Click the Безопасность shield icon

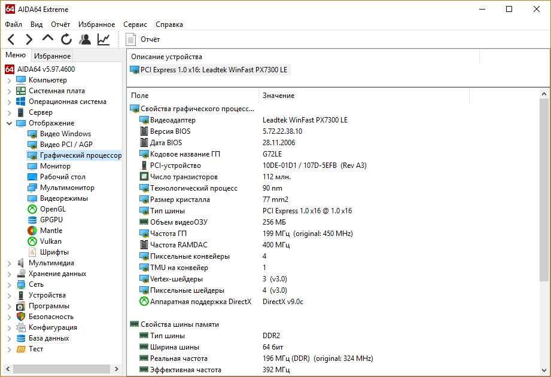(21, 317)
